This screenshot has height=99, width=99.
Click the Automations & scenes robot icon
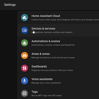(24, 43)
